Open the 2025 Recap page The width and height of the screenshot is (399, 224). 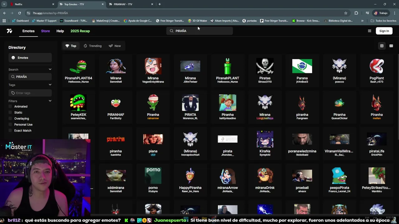click(x=80, y=31)
